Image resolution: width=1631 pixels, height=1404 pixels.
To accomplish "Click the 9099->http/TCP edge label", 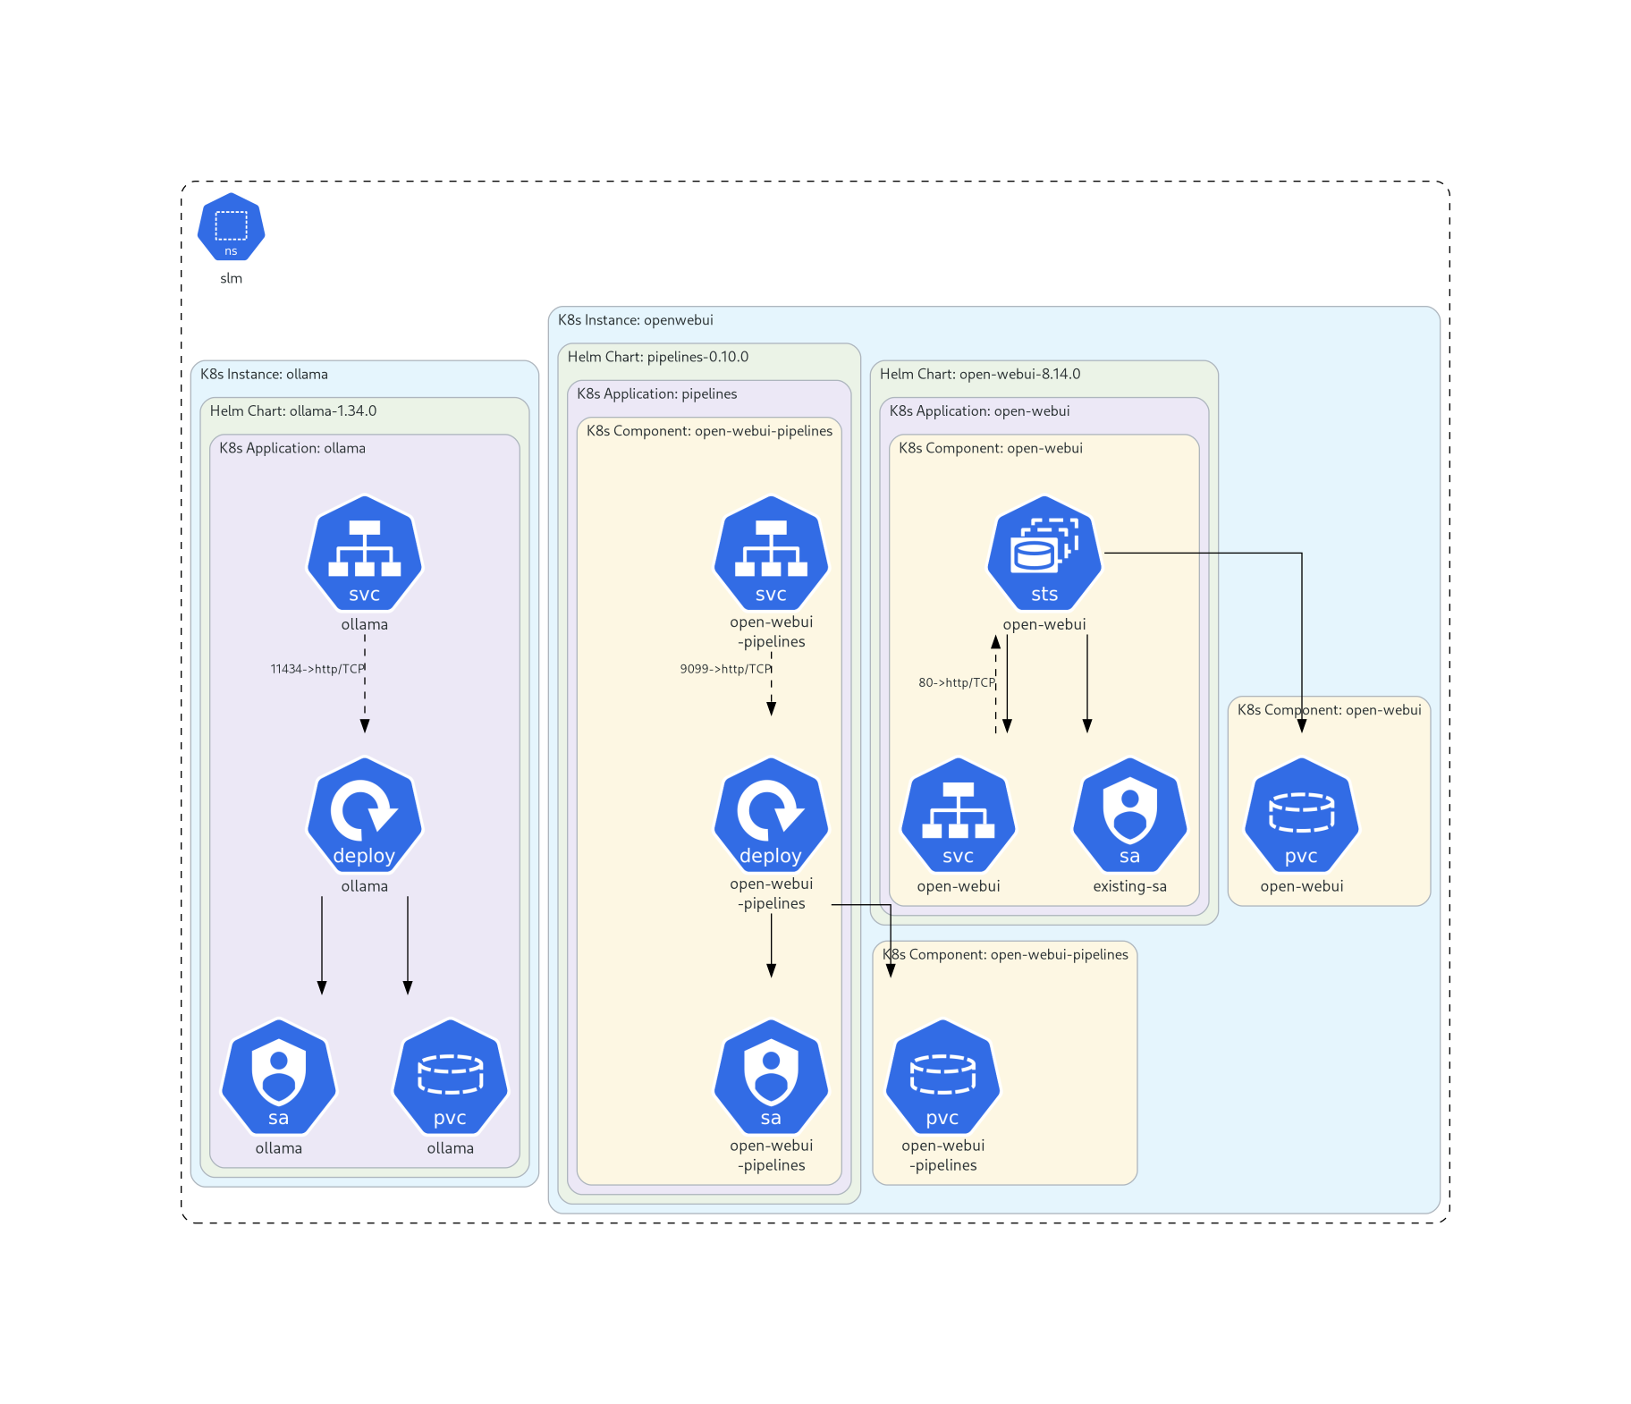I will click(x=725, y=669).
